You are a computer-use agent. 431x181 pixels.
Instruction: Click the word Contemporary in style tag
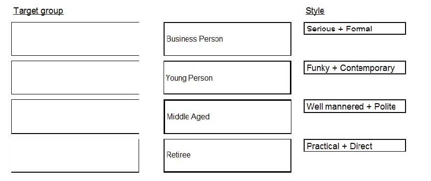[367, 68]
